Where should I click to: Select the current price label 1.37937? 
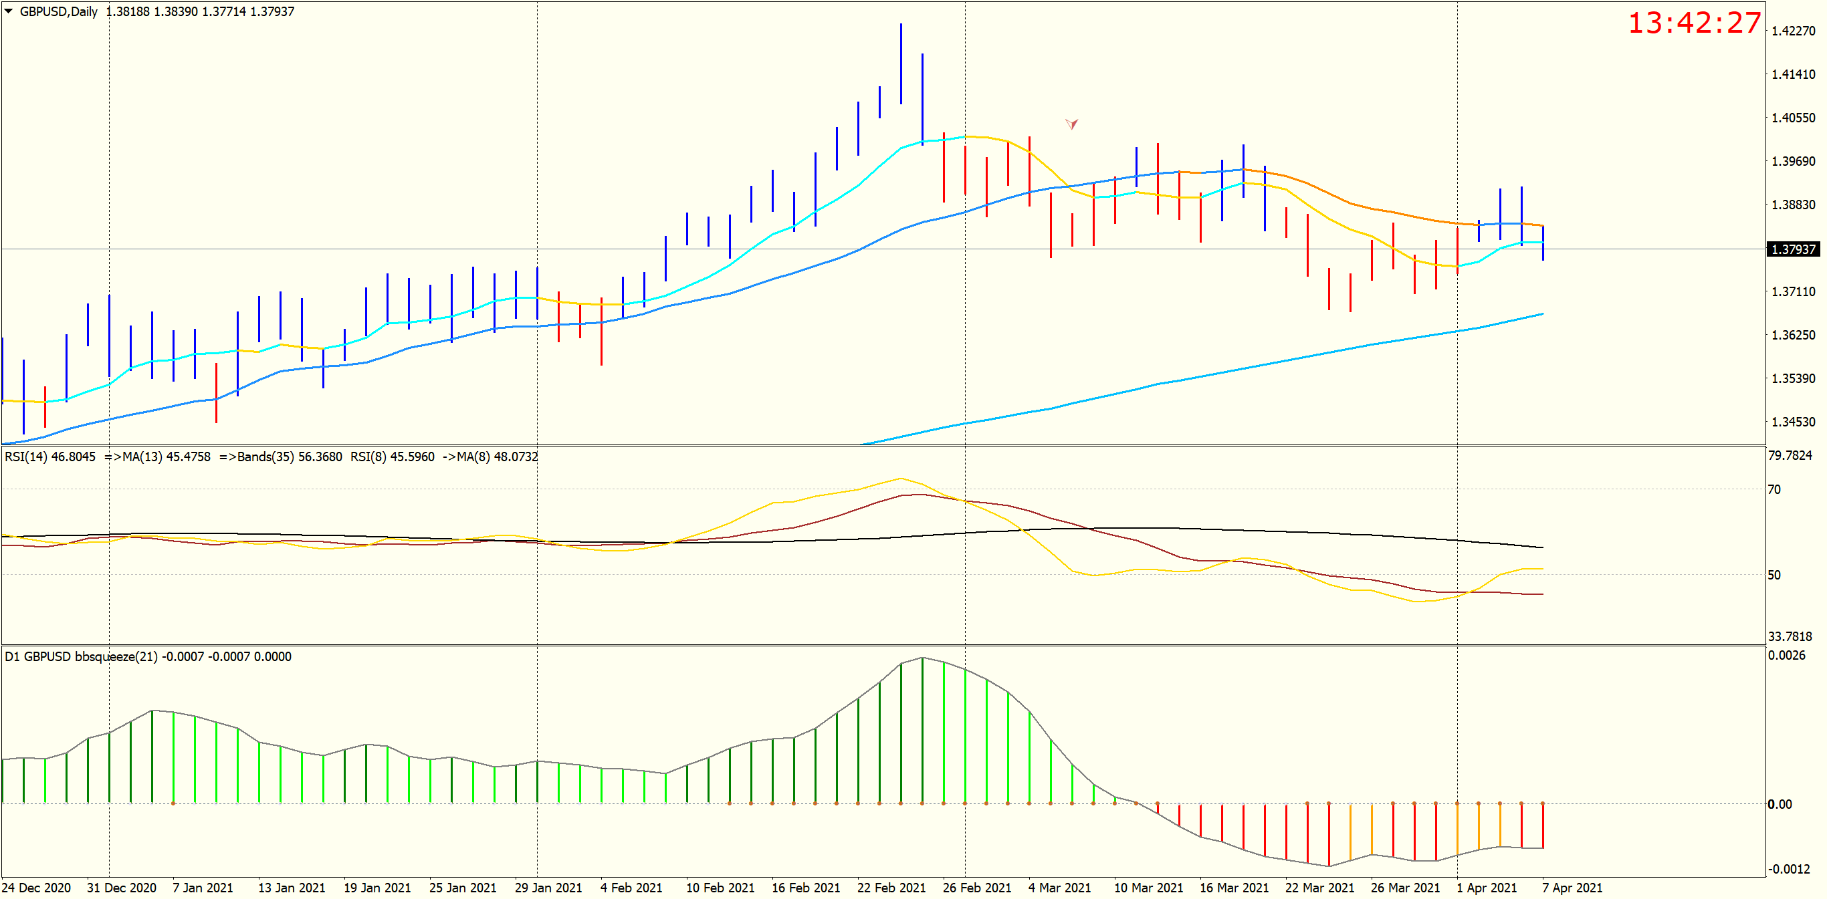[x=1792, y=249]
